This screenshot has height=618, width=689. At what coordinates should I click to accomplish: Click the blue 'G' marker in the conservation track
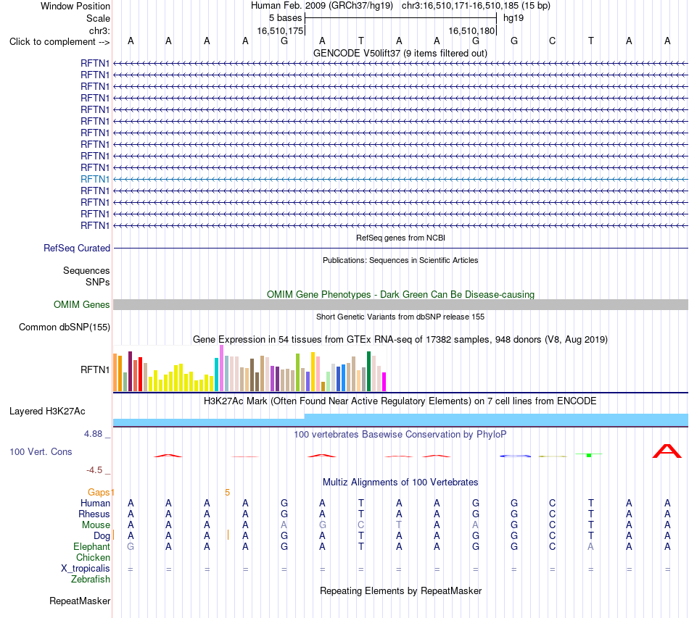[514, 456]
